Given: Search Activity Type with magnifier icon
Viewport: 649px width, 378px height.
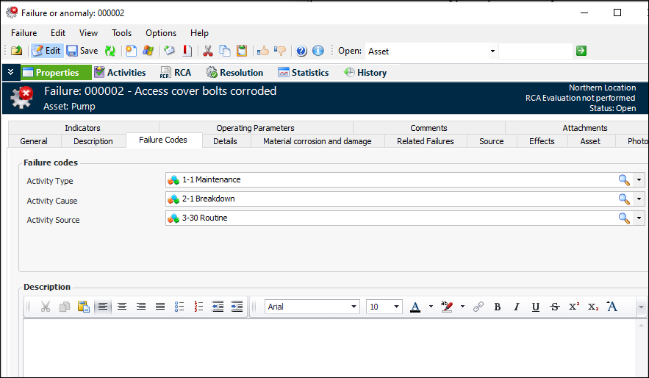Looking at the screenshot, I should point(623,179).
